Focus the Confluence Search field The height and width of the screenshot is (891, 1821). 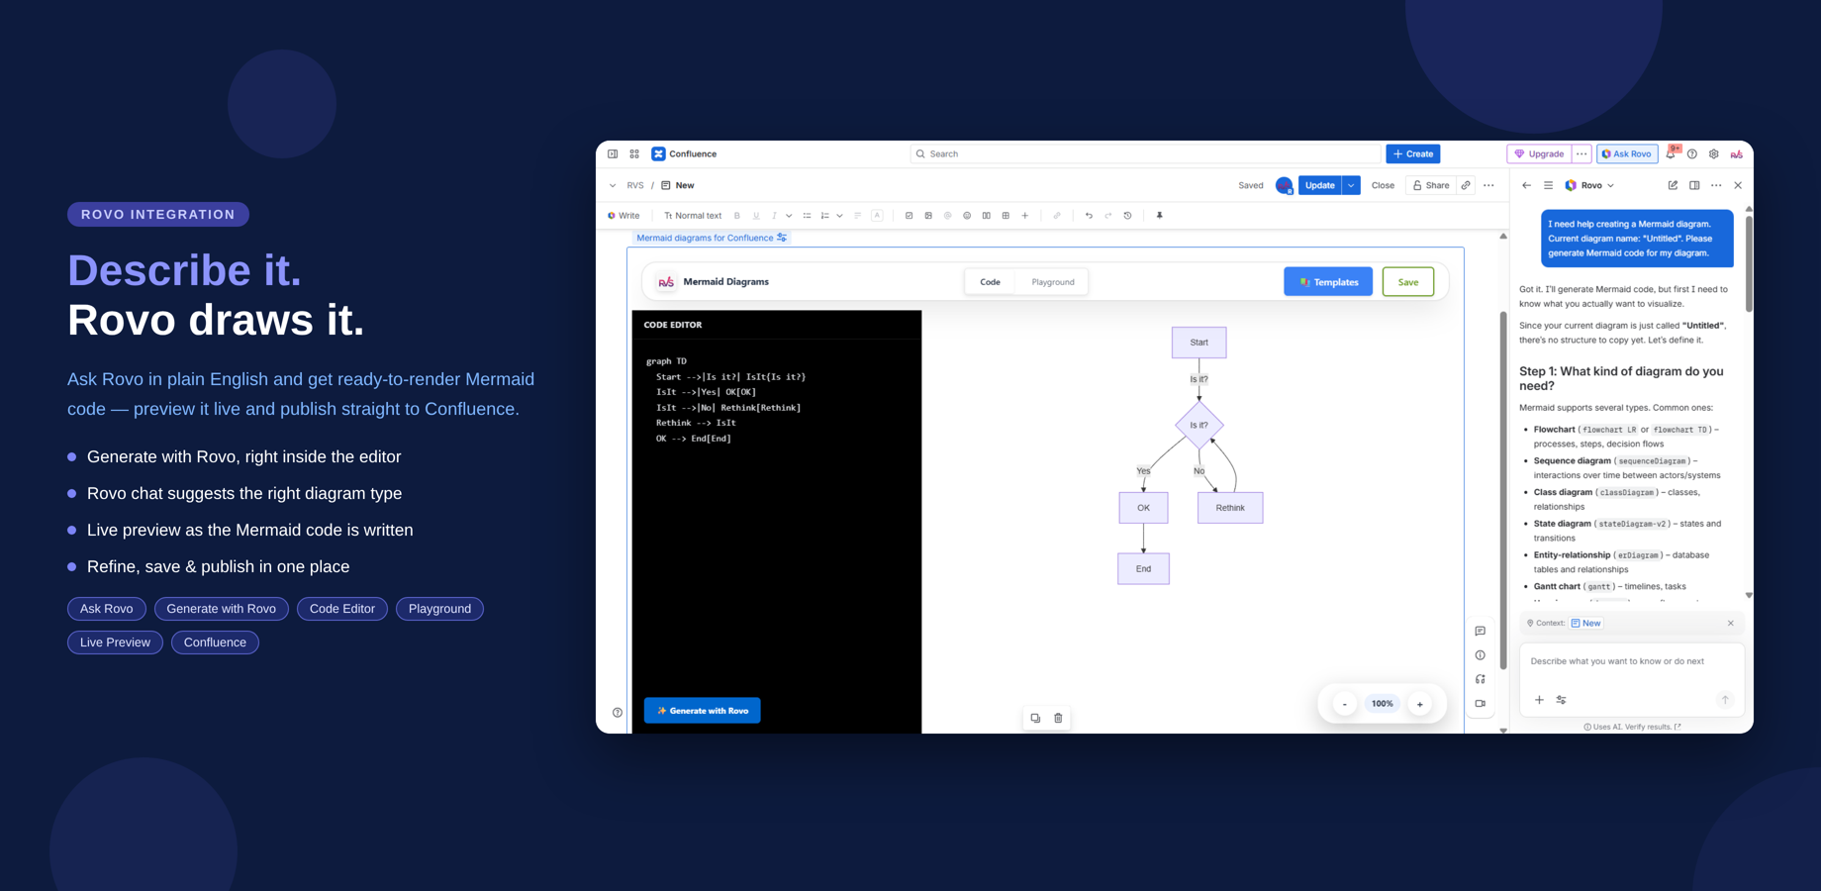click(1145, 154)
